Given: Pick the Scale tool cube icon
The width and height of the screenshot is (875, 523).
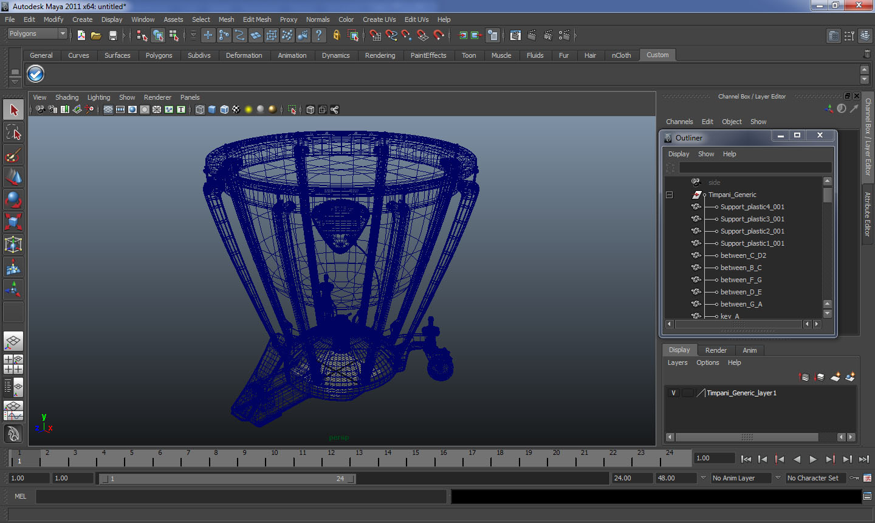Looking at the screenshot, I should tap(13, 222).
